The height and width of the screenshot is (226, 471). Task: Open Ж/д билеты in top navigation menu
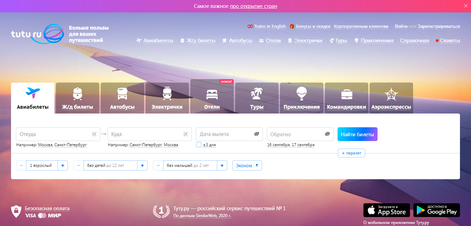[201, 41]
